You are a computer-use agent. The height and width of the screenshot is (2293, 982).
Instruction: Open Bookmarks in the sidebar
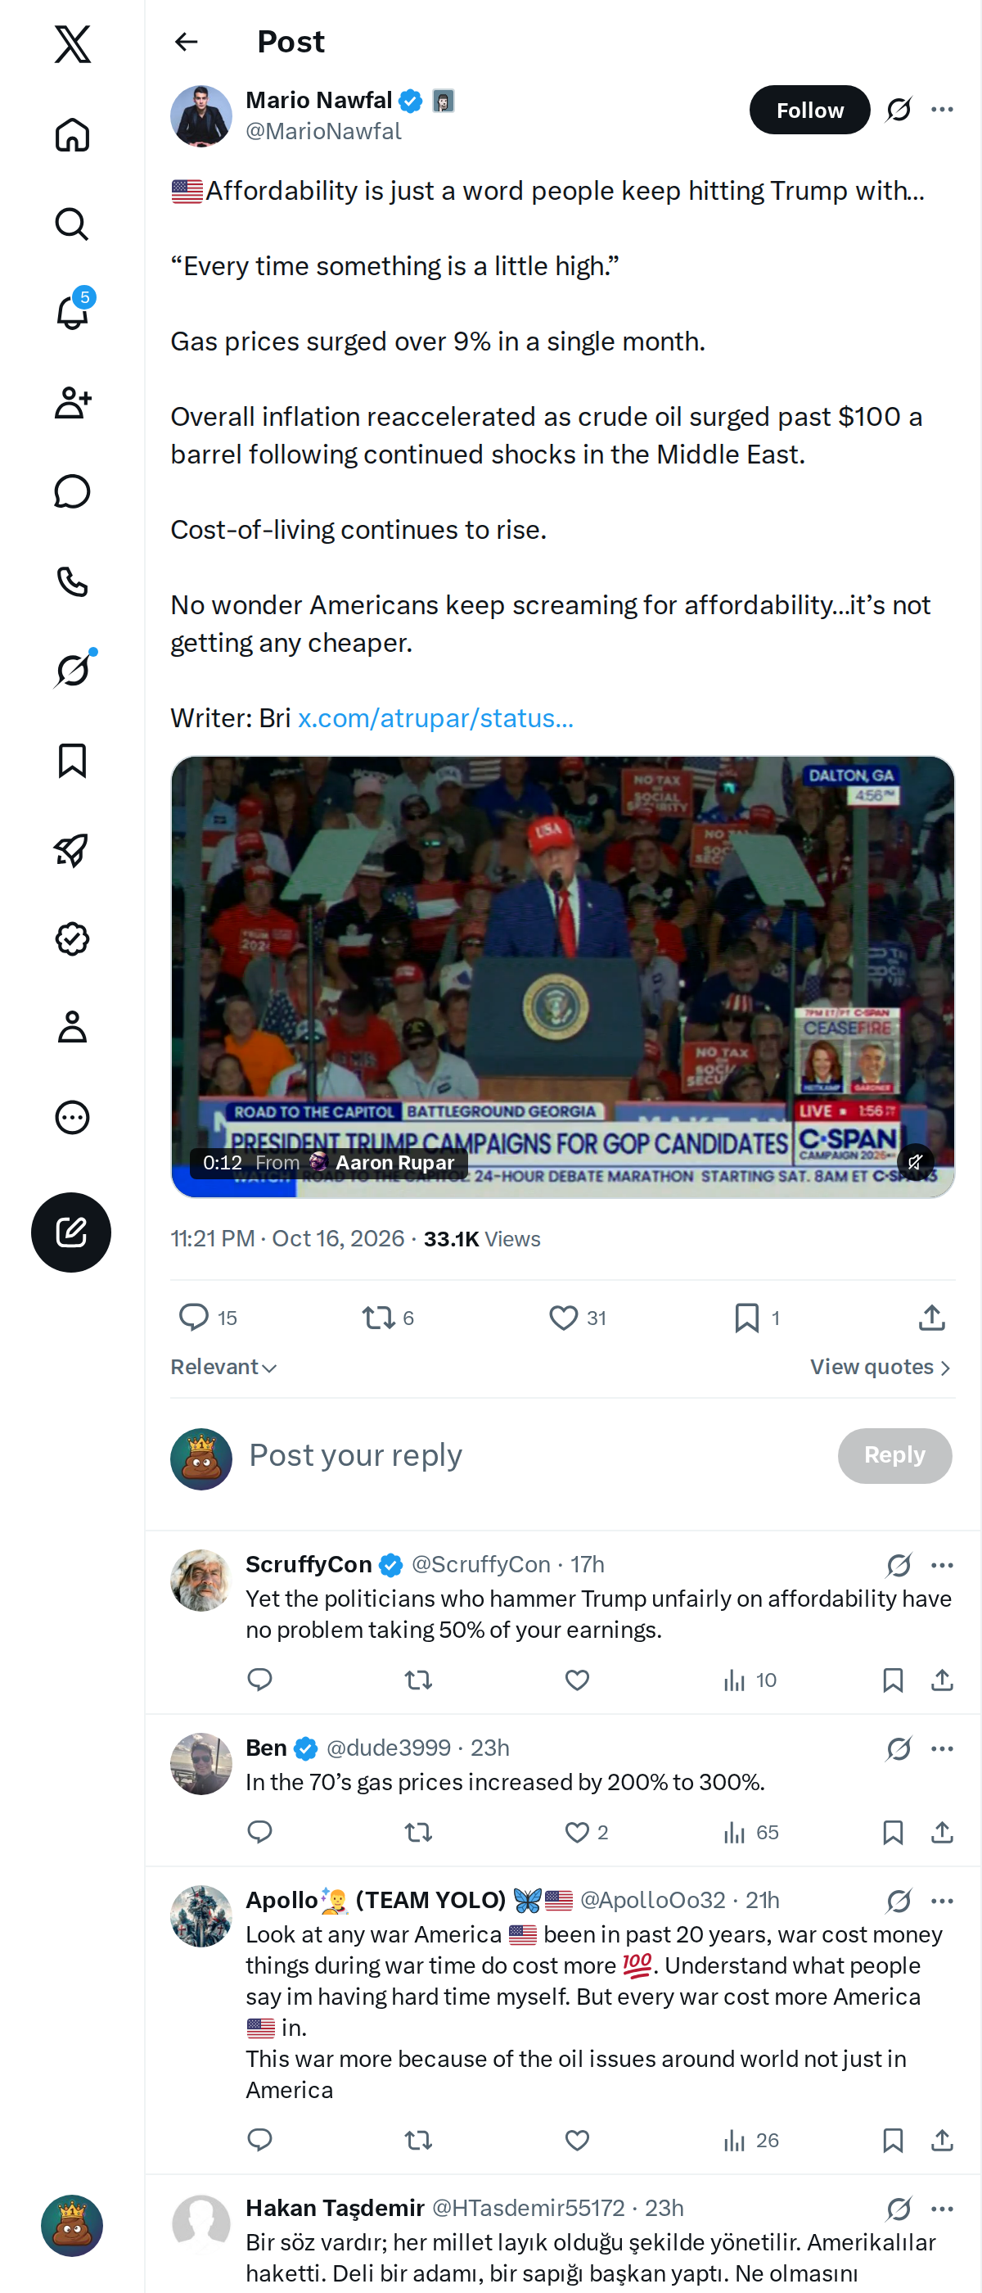click(72, 760)
